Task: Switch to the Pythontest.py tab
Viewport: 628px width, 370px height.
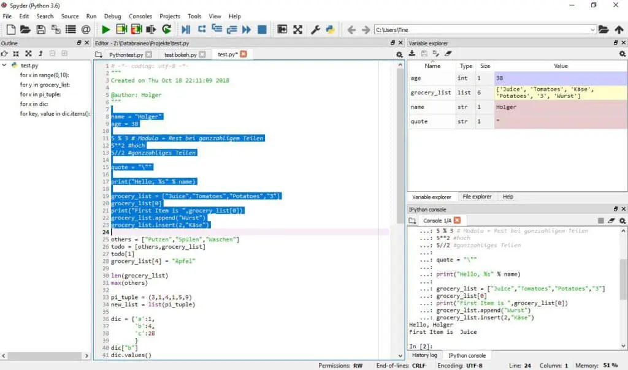Action: [x=126, y=55]
